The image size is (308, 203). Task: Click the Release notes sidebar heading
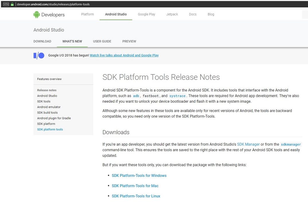[47, 90]
